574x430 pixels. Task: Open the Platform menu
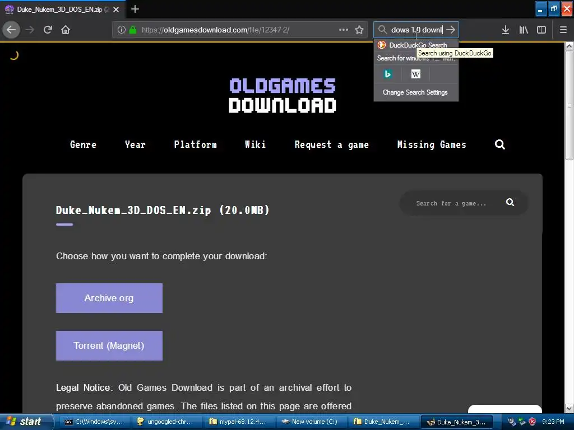196,145
